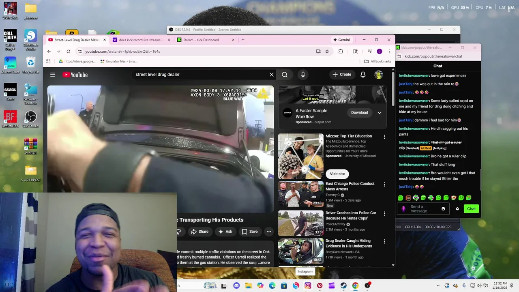Click the Kick chat message input

click(x=424, y=209)
